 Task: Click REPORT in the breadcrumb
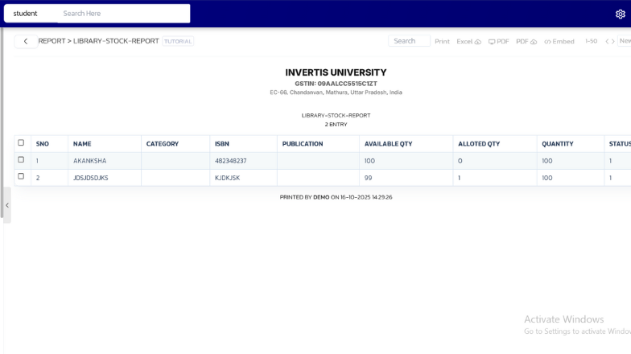52,41
